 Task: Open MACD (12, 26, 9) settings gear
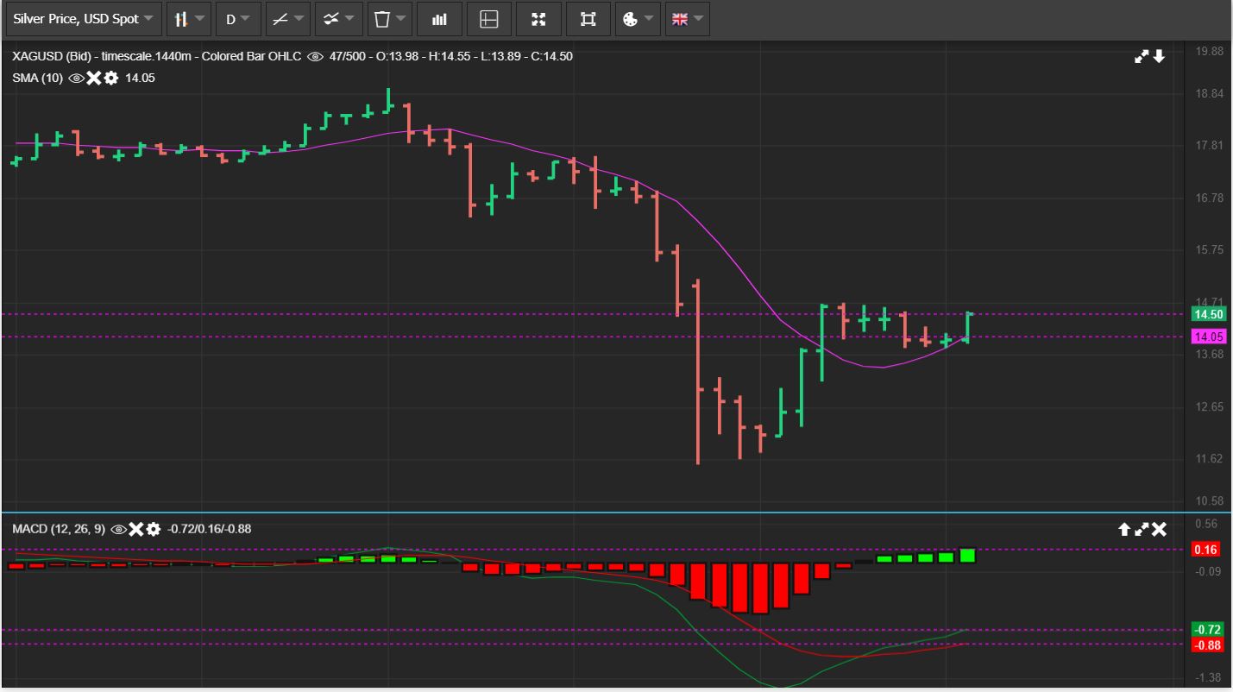tap(153, 529)
